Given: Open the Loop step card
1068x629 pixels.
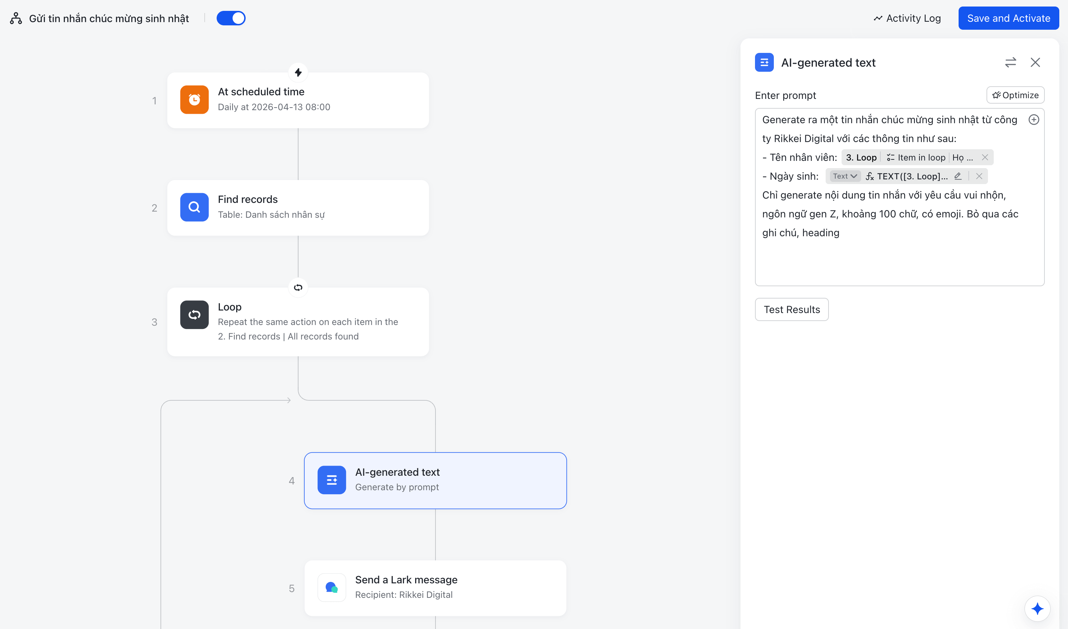Looking at the screenshot, I should tap(298, 322).
